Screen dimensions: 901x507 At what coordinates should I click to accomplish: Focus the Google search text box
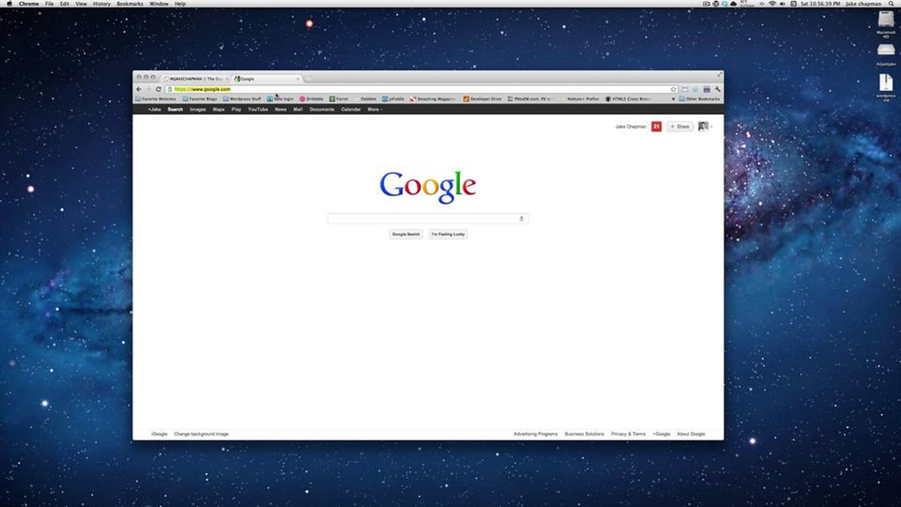428,219
